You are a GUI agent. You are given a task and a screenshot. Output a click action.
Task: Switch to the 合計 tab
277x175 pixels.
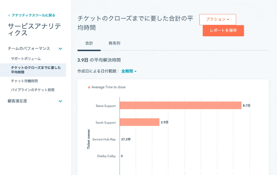coord(89,43)
